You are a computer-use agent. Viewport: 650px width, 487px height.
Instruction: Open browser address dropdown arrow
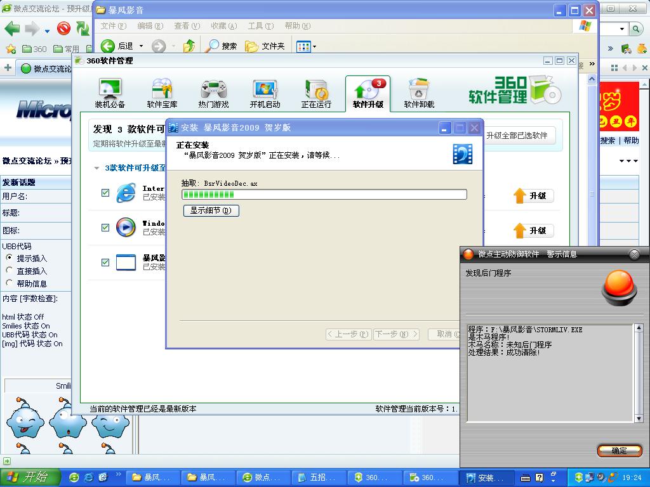[x=622, y=29]
